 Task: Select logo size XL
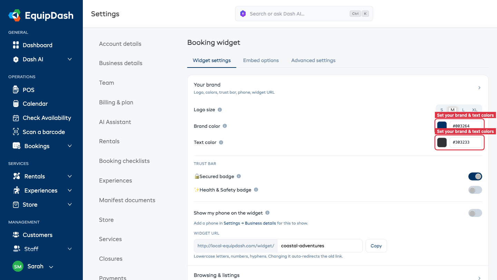pos(475,110)
